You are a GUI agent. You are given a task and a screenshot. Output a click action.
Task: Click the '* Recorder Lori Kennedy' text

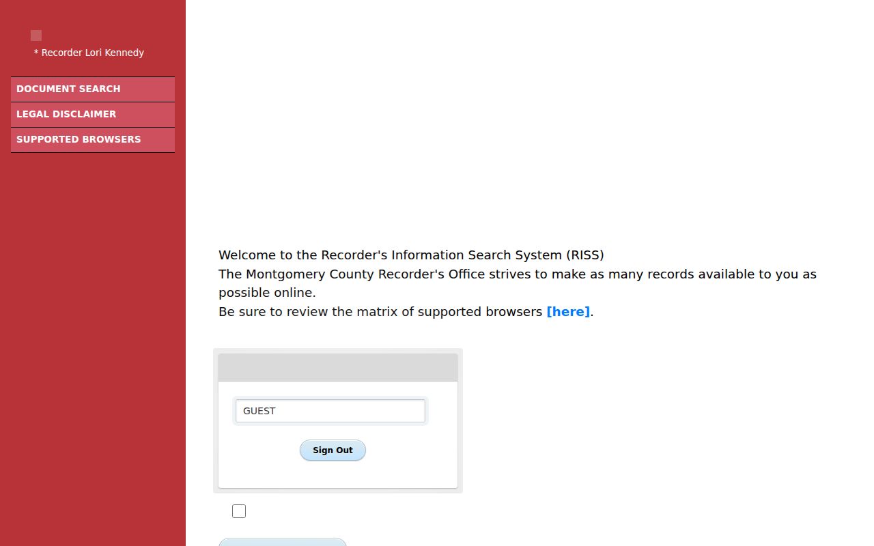89,53
